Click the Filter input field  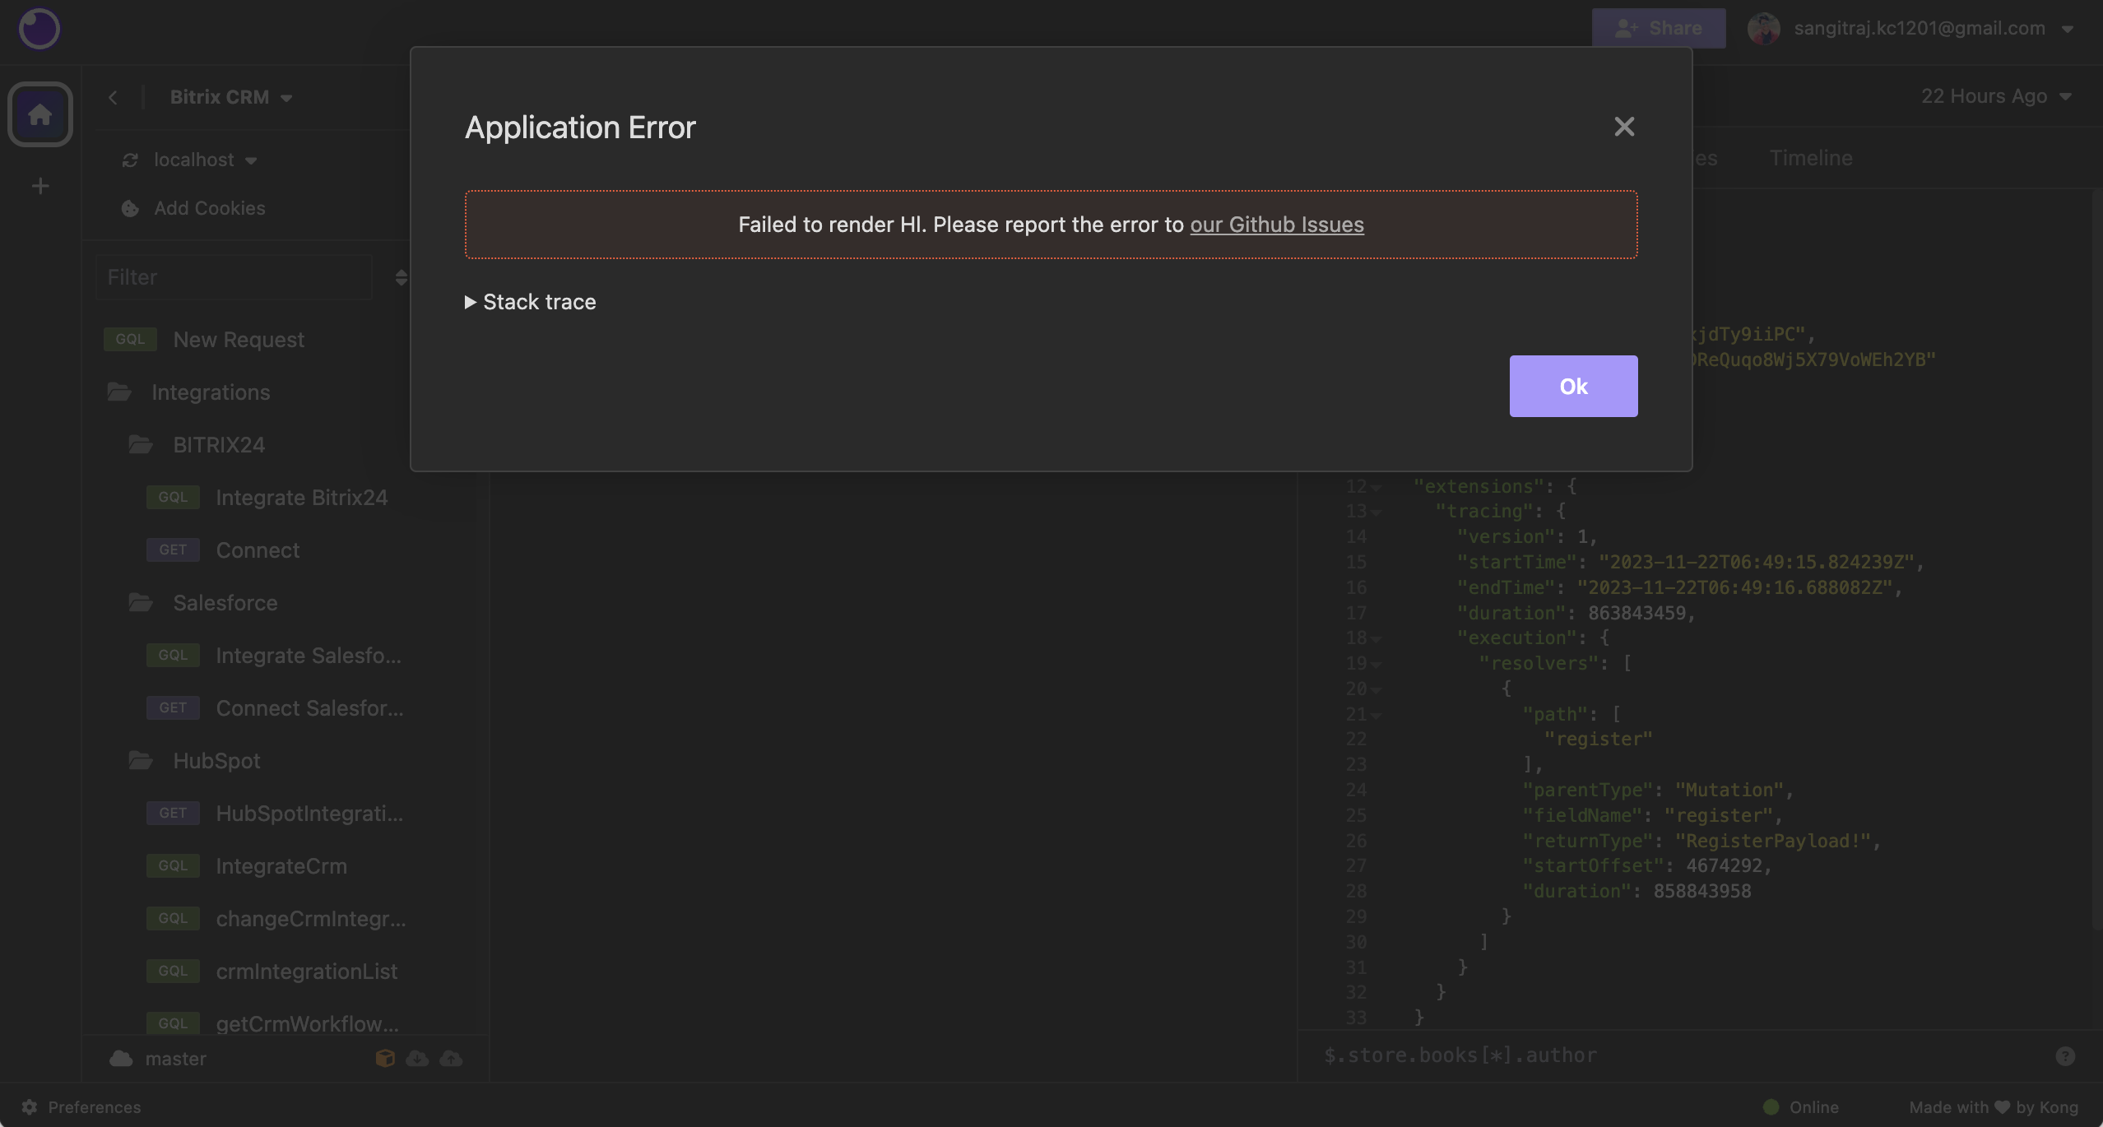tap(233, 277)
